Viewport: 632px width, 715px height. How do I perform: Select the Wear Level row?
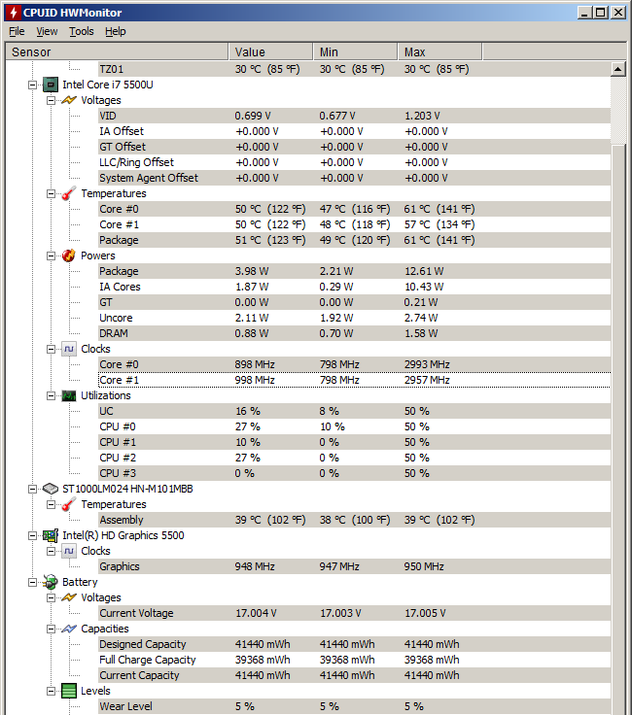coord(355,706)
